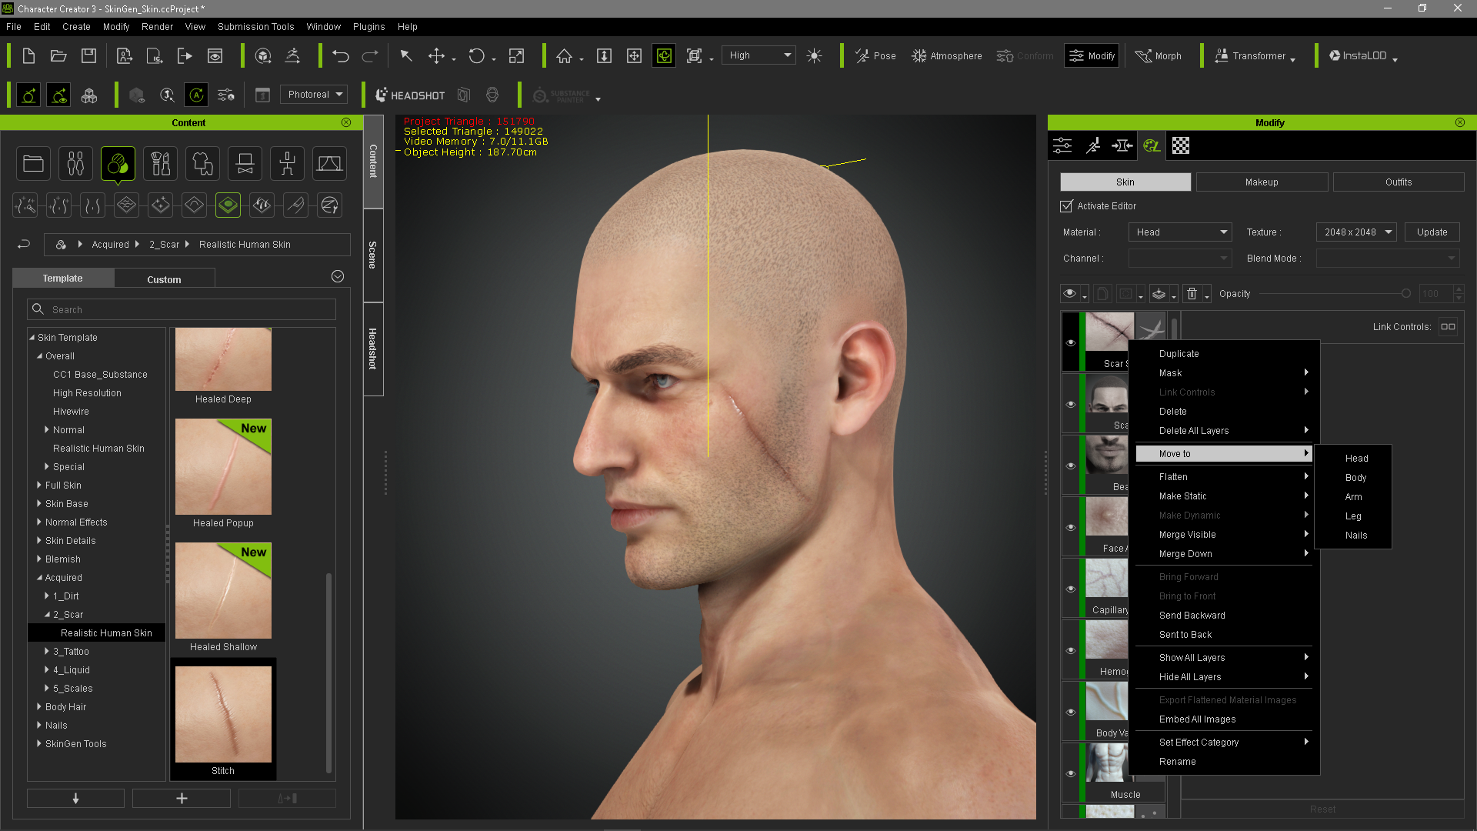
Task: Open the High quality dropdown
Action: click(x=759, y=55)
